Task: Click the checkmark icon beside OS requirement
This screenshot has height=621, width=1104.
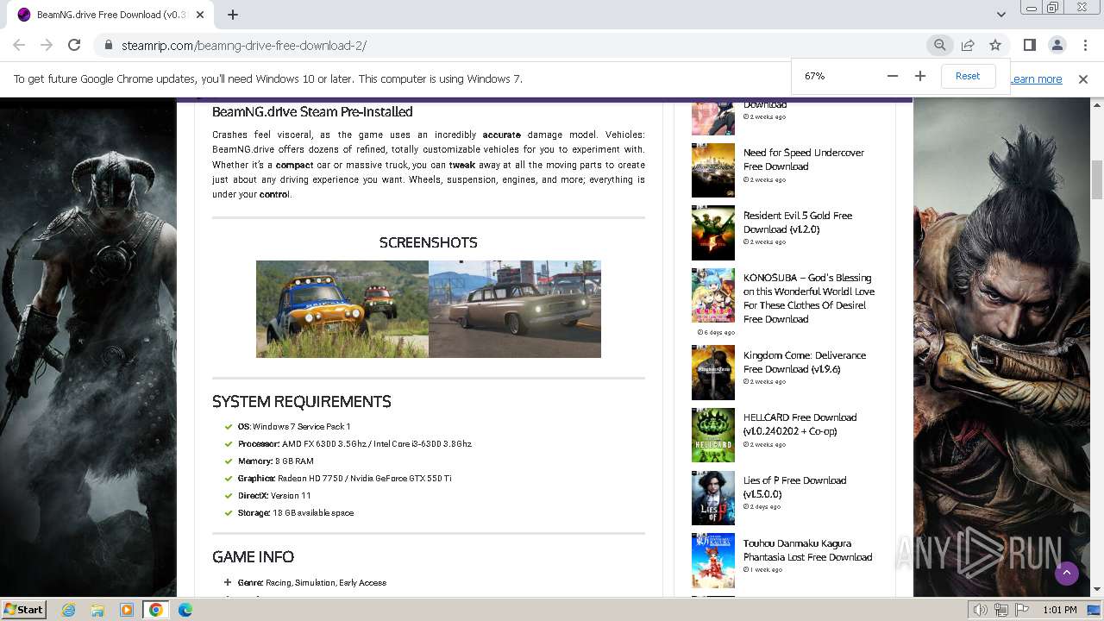Action: [x=229, y=427]
